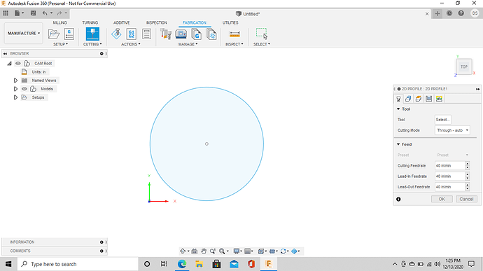Collapse the Feed section in 2D Profile dialog

pos(398,144)
